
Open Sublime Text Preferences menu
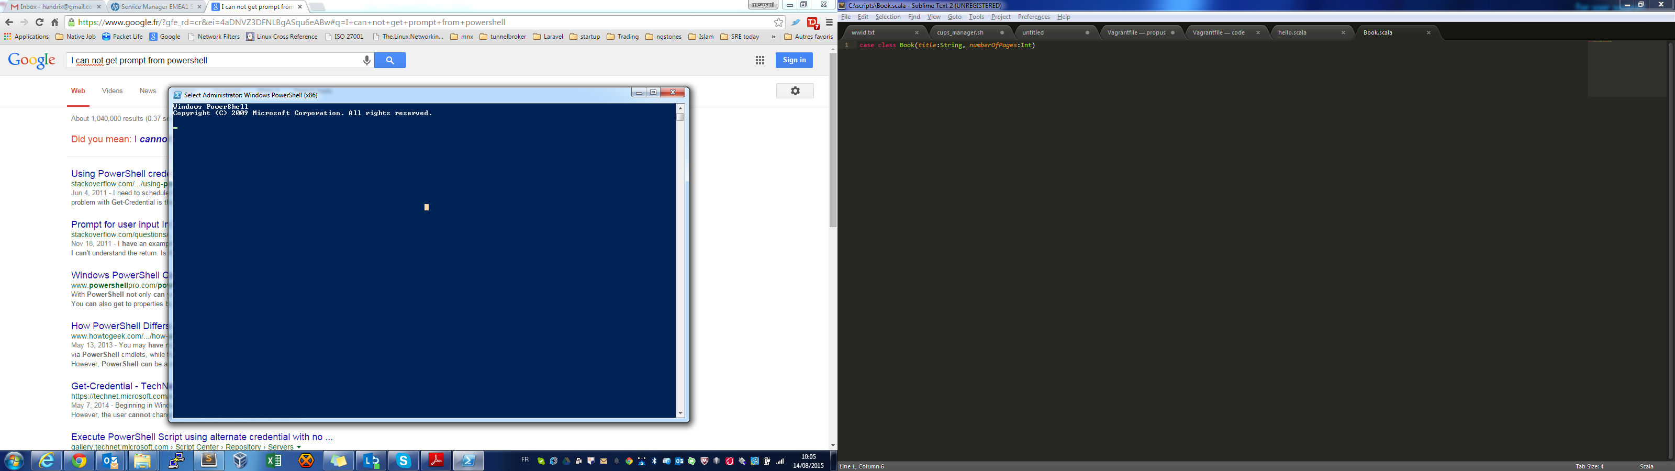coord(1033,17)
